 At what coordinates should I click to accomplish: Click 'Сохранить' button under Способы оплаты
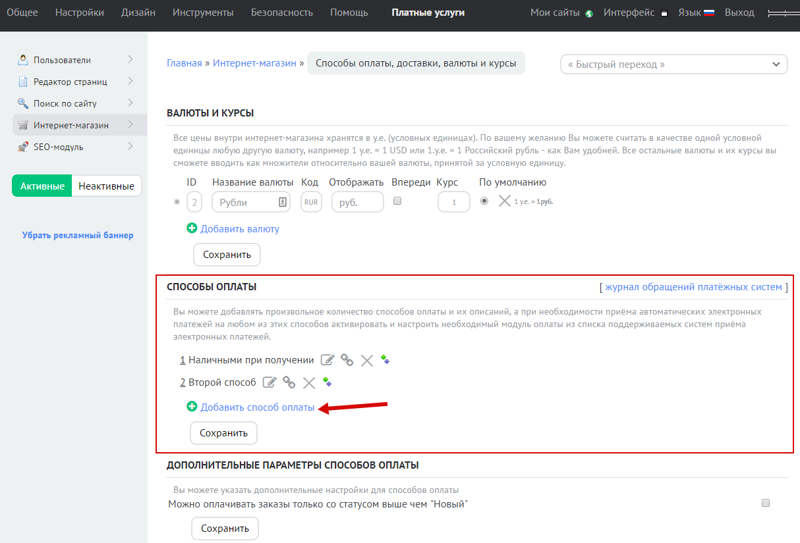pyautogui.click(x=223, y=433)
